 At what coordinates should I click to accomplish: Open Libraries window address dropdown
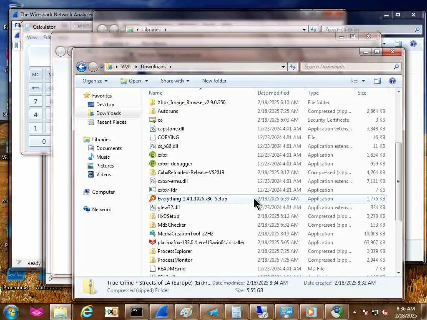[x=304, y=30]
